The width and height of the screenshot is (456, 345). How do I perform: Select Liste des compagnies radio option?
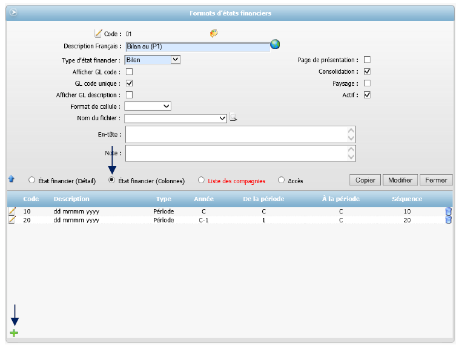[202, 180]
